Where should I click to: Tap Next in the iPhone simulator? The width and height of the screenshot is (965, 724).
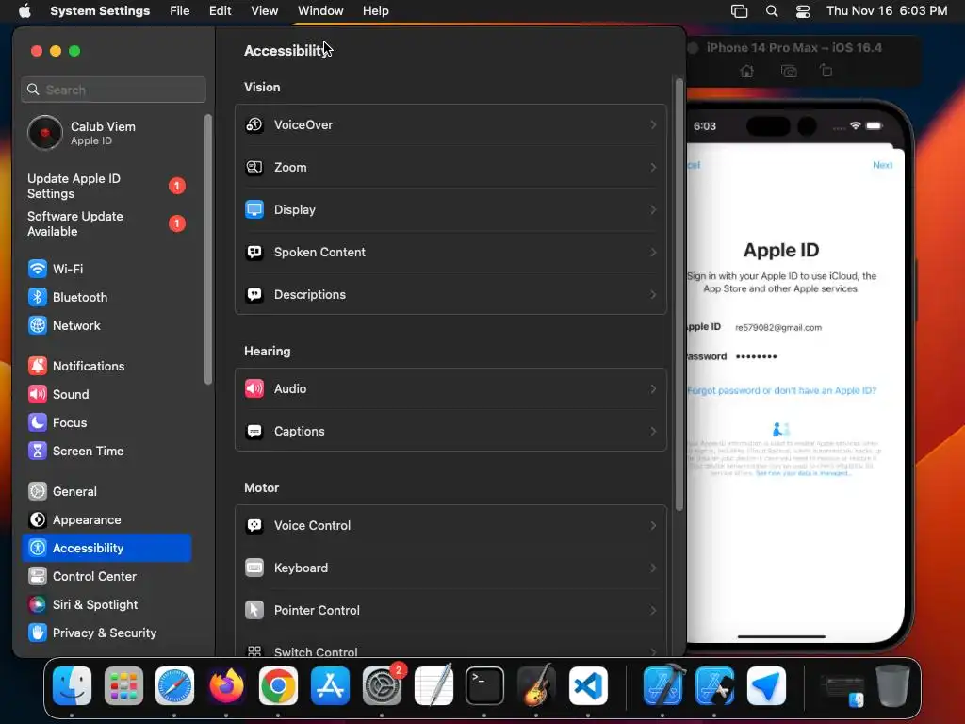click(882, 165)
